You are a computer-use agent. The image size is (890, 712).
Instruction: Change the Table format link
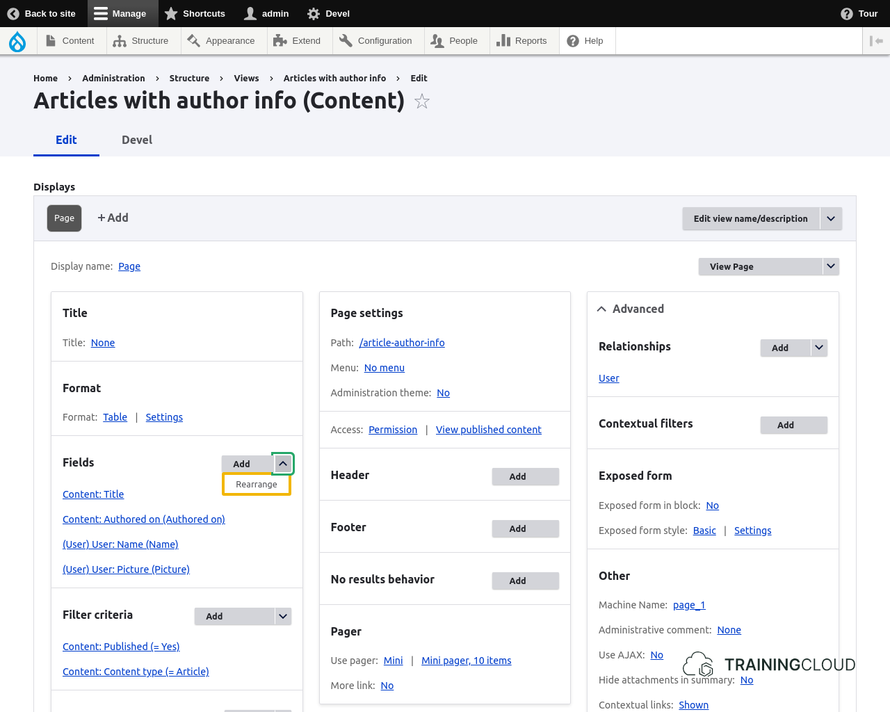pos(115,417)
